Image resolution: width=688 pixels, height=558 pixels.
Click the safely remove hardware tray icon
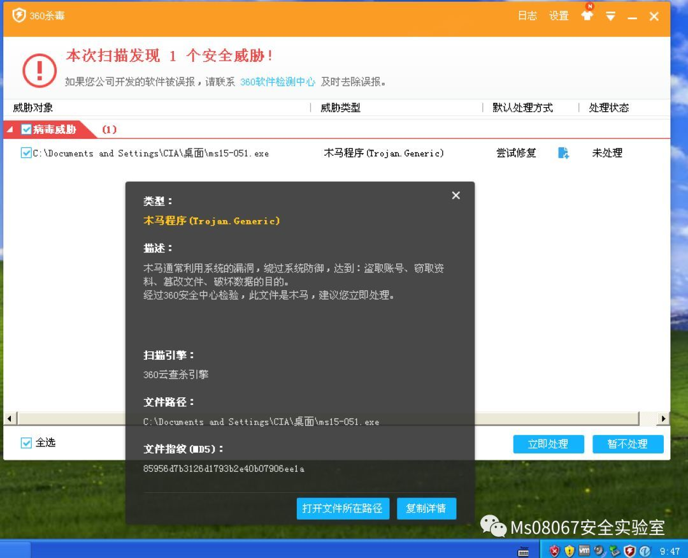tap(615, 550)
